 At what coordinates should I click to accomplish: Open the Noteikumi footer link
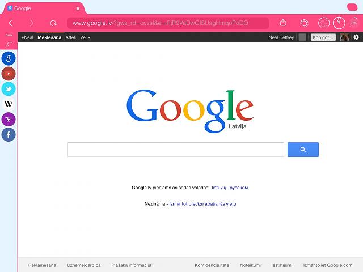click(250, 265)
